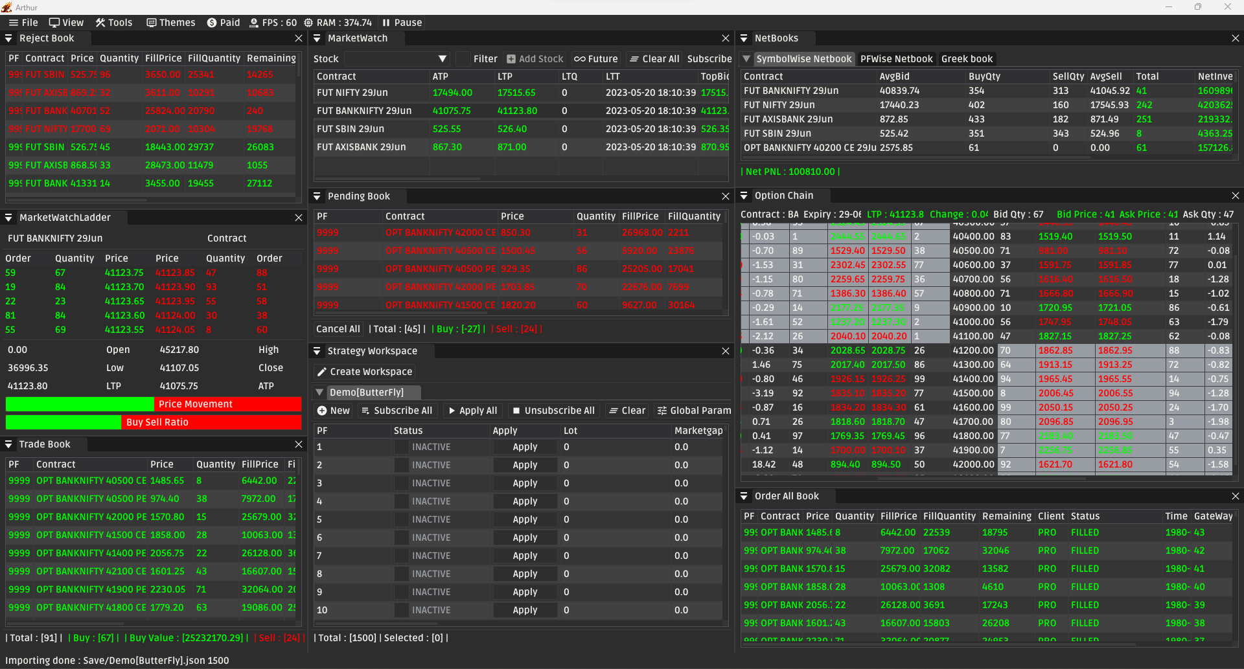The width and height of the screenshot is (1244, 669).
Task: Expand the NetBooks tab list arrow
Action: pos(746,59)
